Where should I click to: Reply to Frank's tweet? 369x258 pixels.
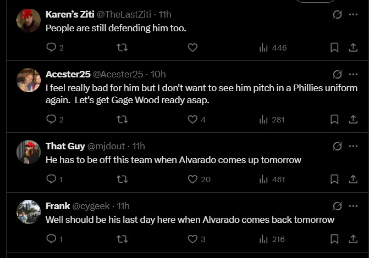(x=52, y=239)
